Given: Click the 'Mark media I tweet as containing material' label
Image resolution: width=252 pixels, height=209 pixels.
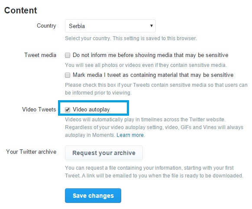Looking at the screenshot, I should coord(153,75).
